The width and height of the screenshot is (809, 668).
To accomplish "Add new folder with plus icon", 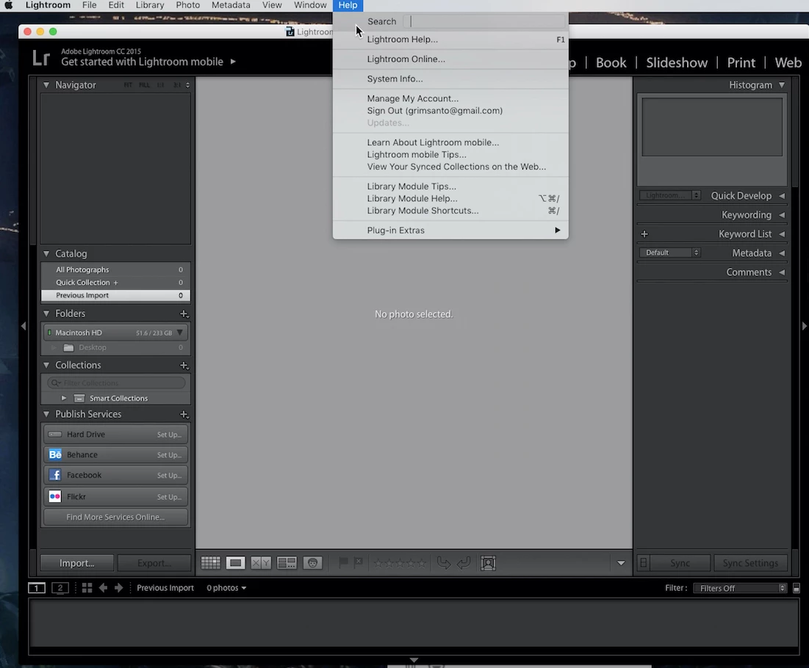I will coord(184,314).
